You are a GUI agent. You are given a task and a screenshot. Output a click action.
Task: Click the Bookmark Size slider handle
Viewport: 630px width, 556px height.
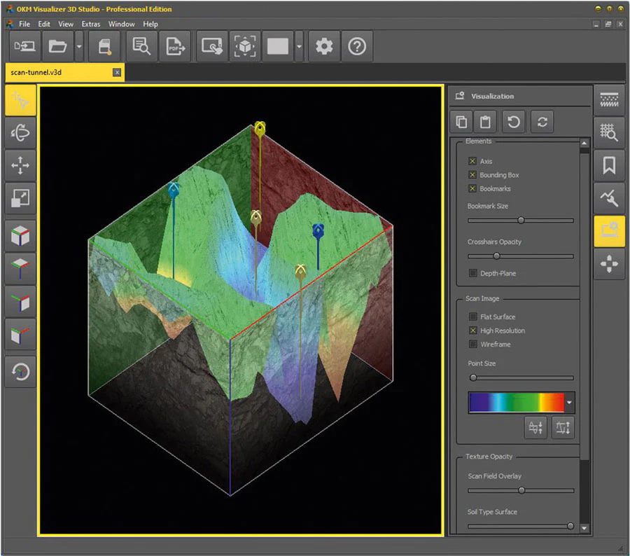coord(521,220)
